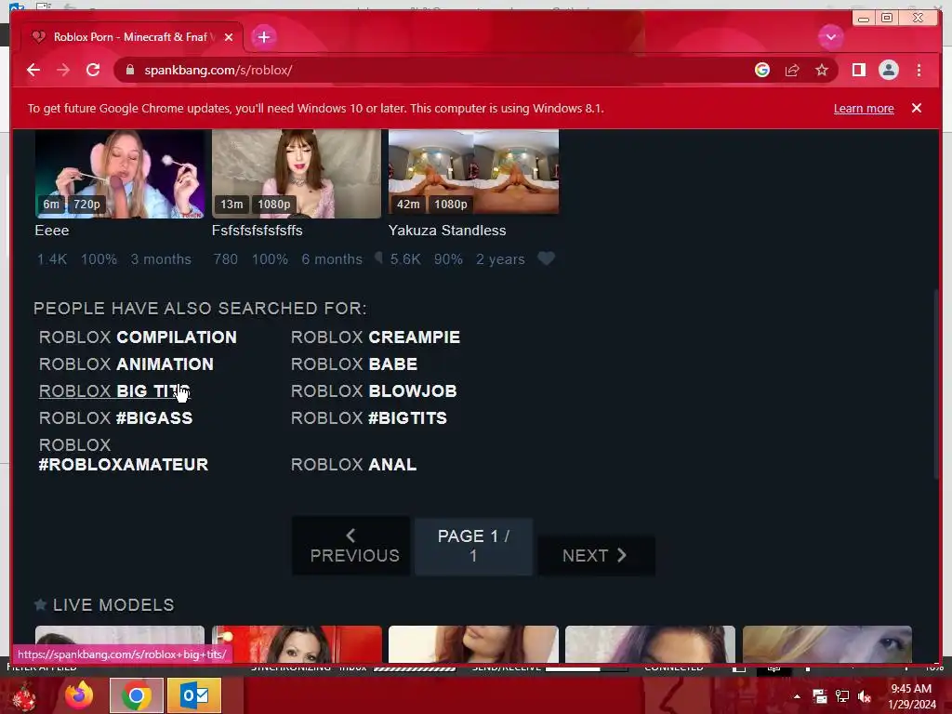The height and width of the screenshot is (714, 952).
Task: Open the video titled Yakuza Standless
Action: [x=447, y=231]
